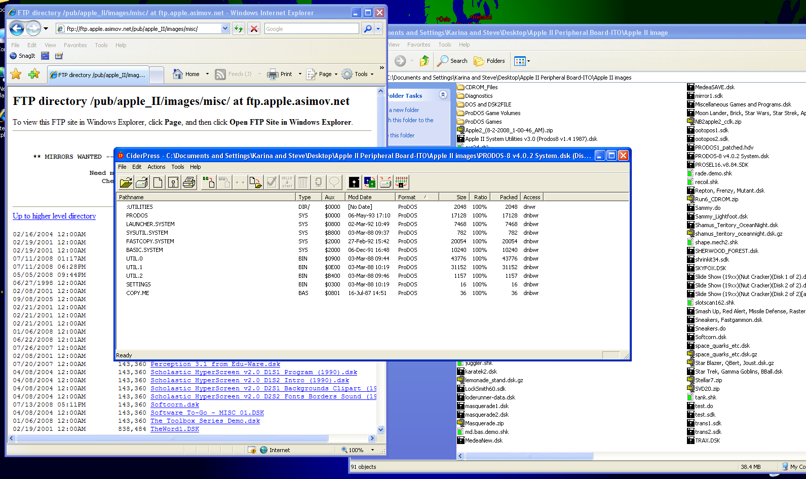Open an archive with CiderPress folder icon

tap(126, 182)
